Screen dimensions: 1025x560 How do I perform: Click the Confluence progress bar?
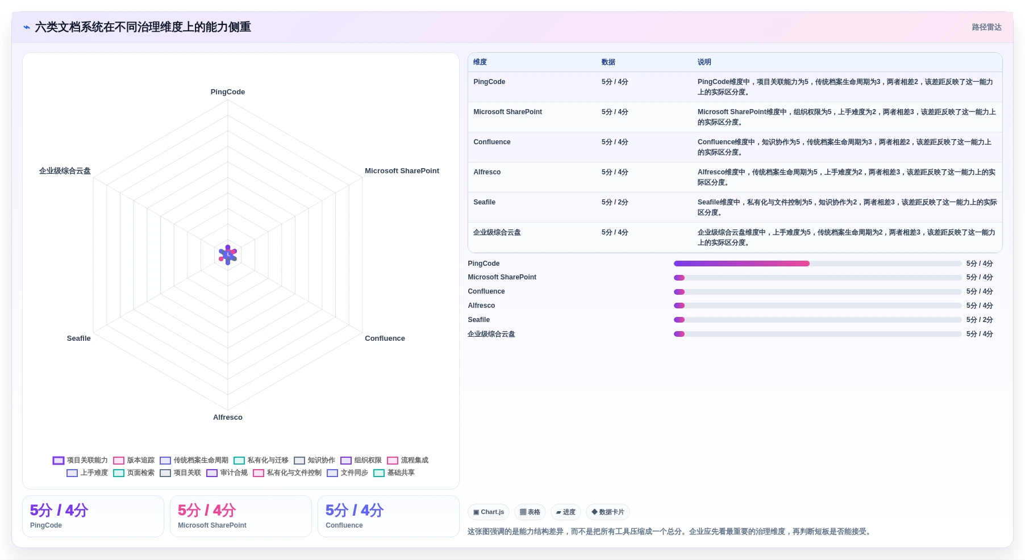point(818,292)
